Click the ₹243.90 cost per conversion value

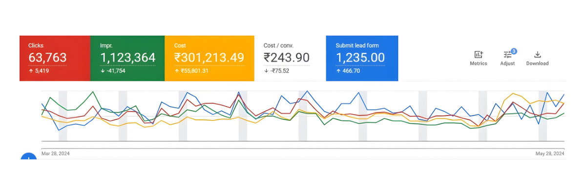coord(286,58)
